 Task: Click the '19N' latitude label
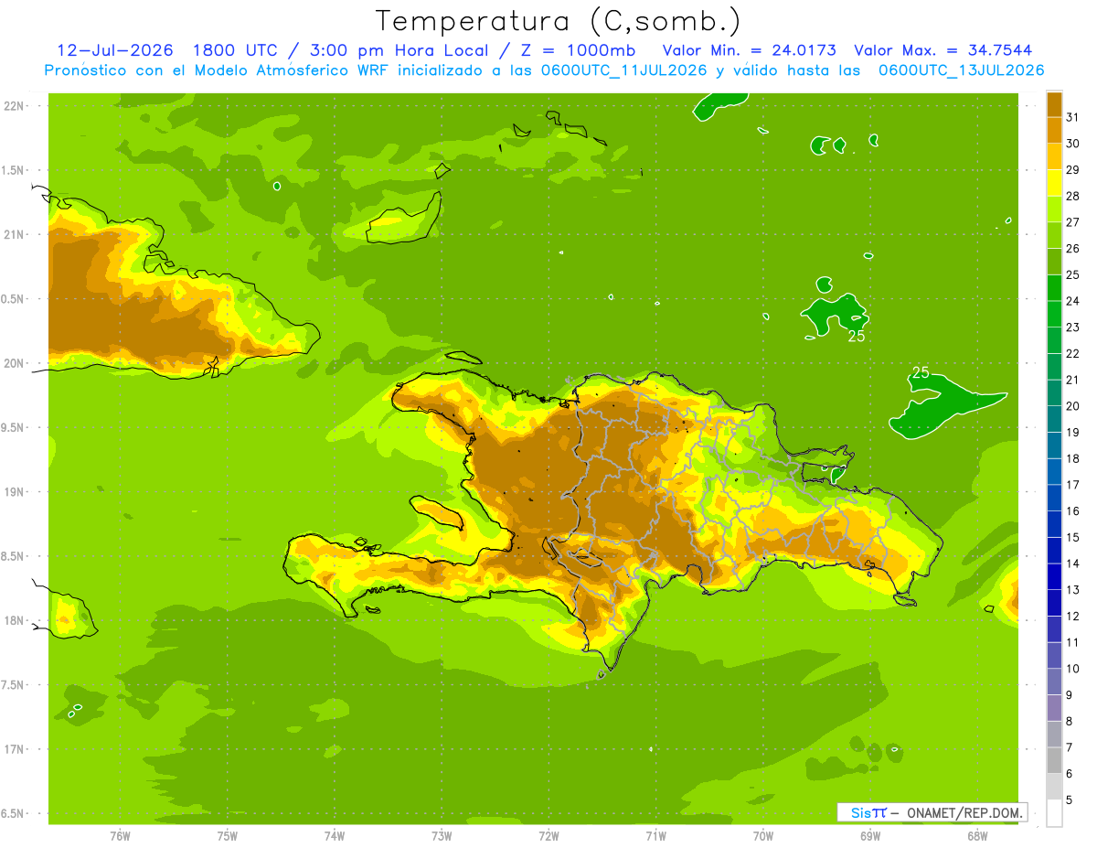tap(13, 492)
